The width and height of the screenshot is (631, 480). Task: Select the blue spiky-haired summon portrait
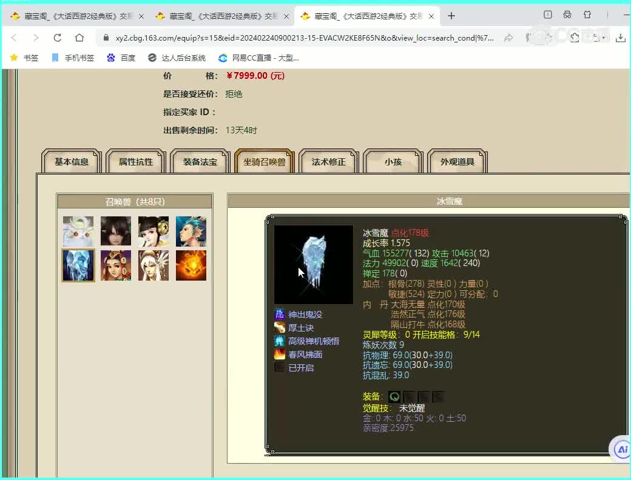pos(191,231)
